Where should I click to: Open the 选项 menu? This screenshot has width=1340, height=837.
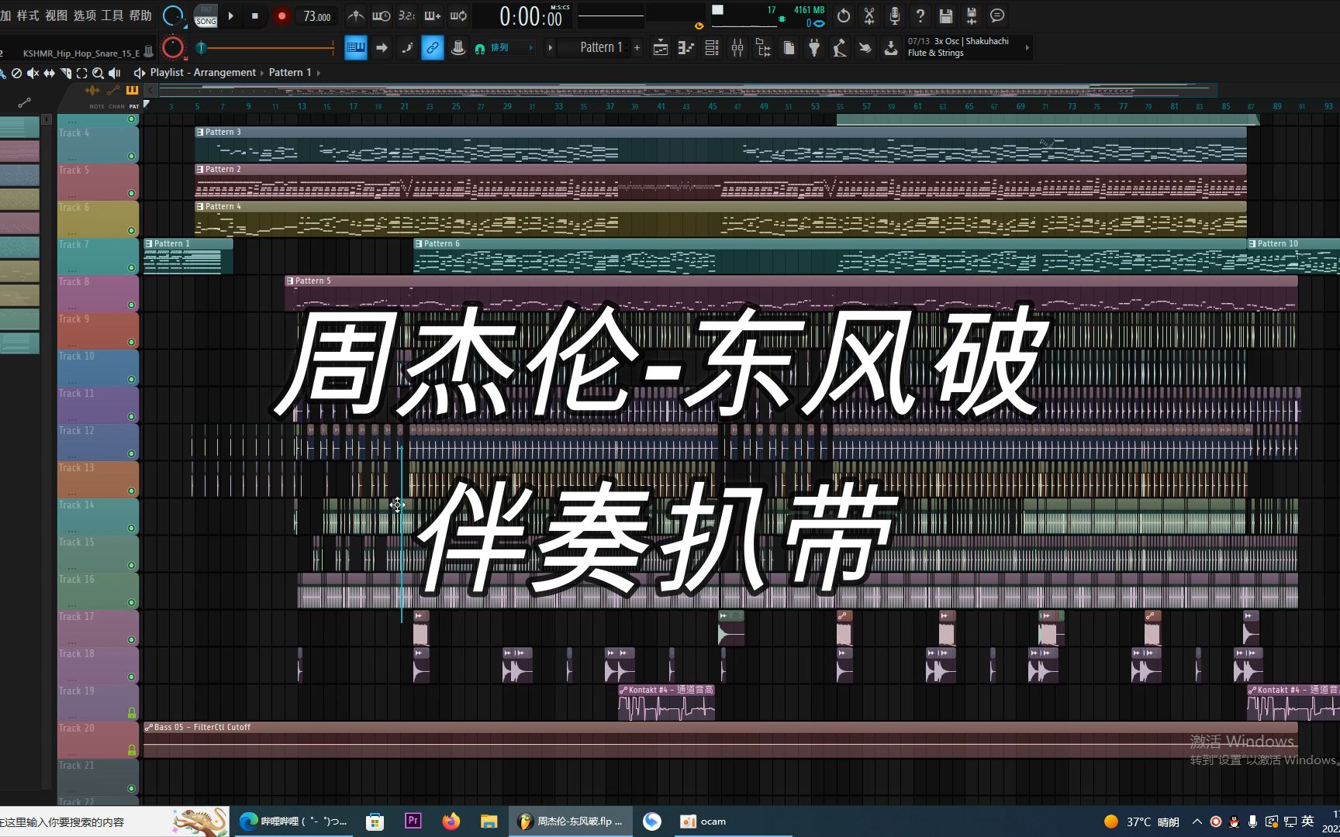(x=85, y=15)
